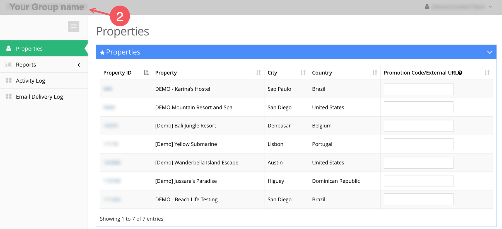
Task: Click promotion code field for DEMO Mountain Resort
Action: tap(418, 107)
